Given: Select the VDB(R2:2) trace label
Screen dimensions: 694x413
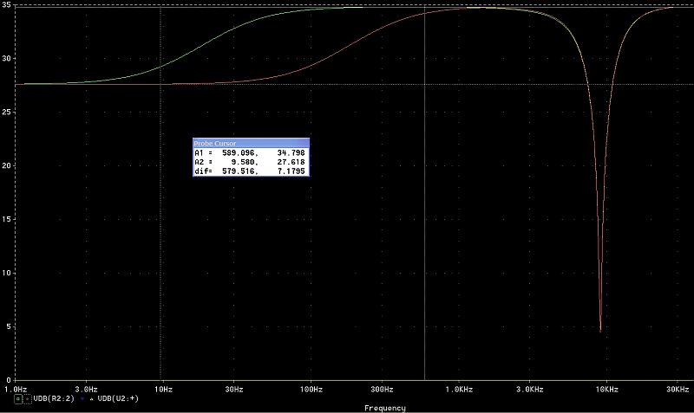Looking at the screenshot, I should 54,398.
